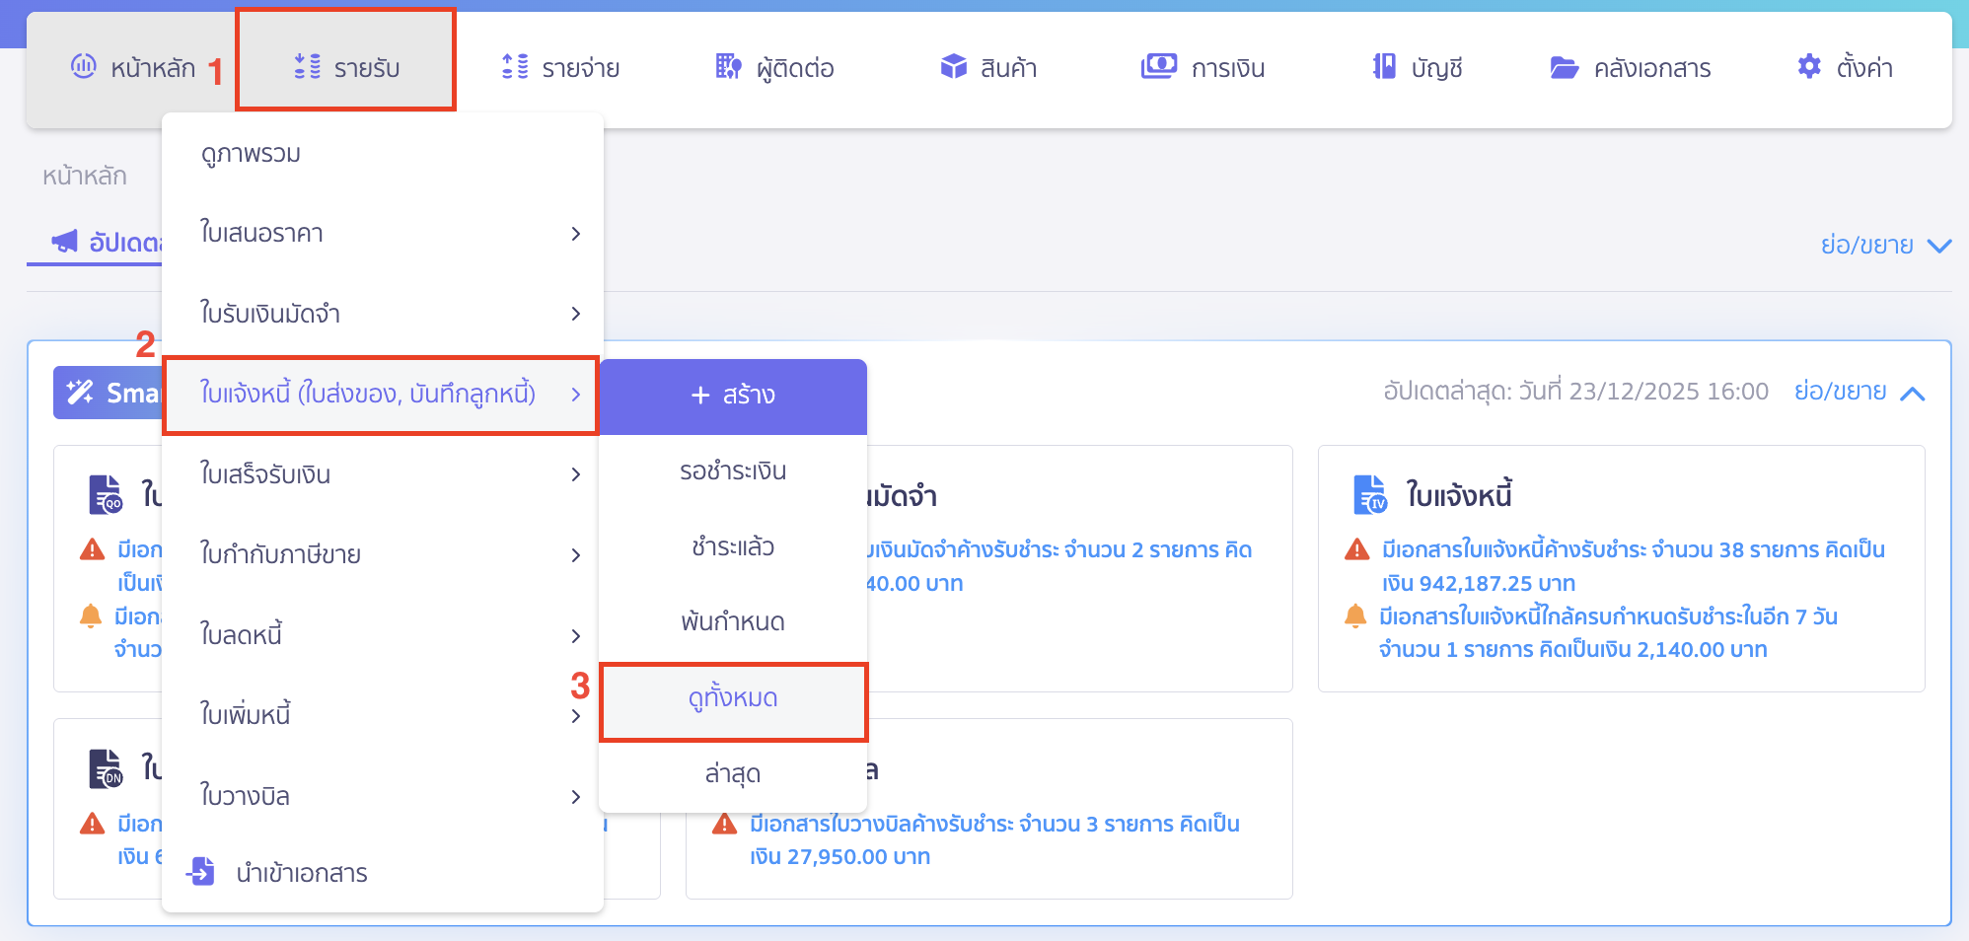Open the หน้าหลัก dashboard icon

[84, 67]
